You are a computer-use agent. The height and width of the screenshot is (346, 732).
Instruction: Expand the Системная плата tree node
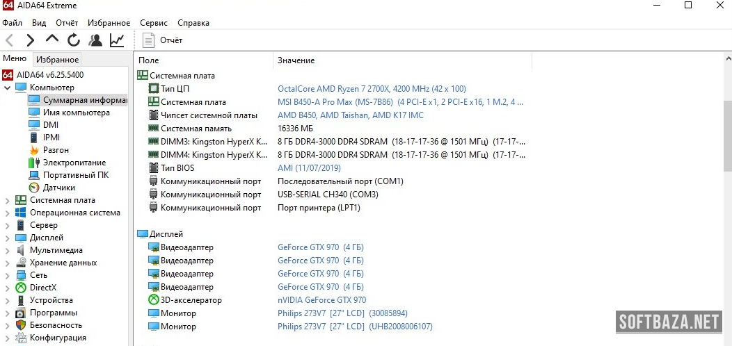7,200
